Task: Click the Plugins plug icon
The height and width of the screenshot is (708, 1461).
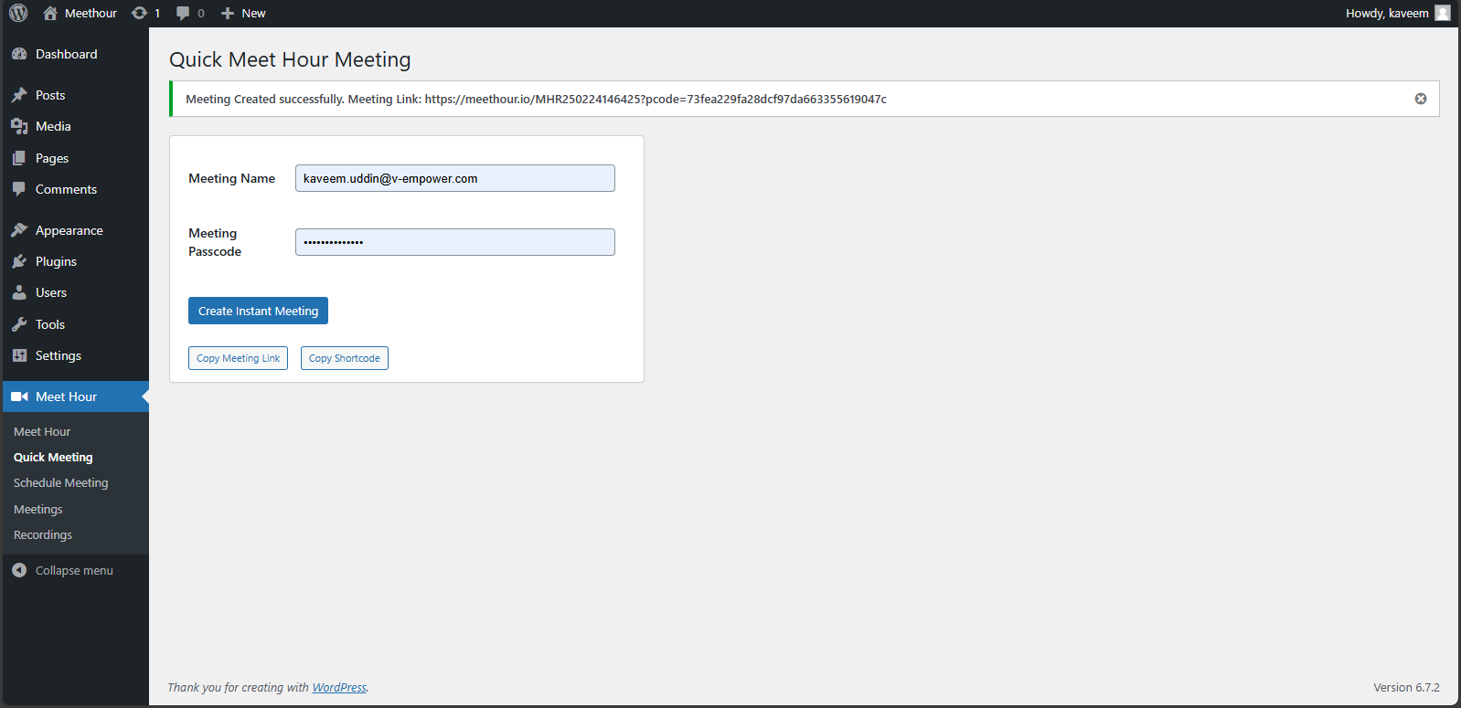Action: [x=19, y=261]
